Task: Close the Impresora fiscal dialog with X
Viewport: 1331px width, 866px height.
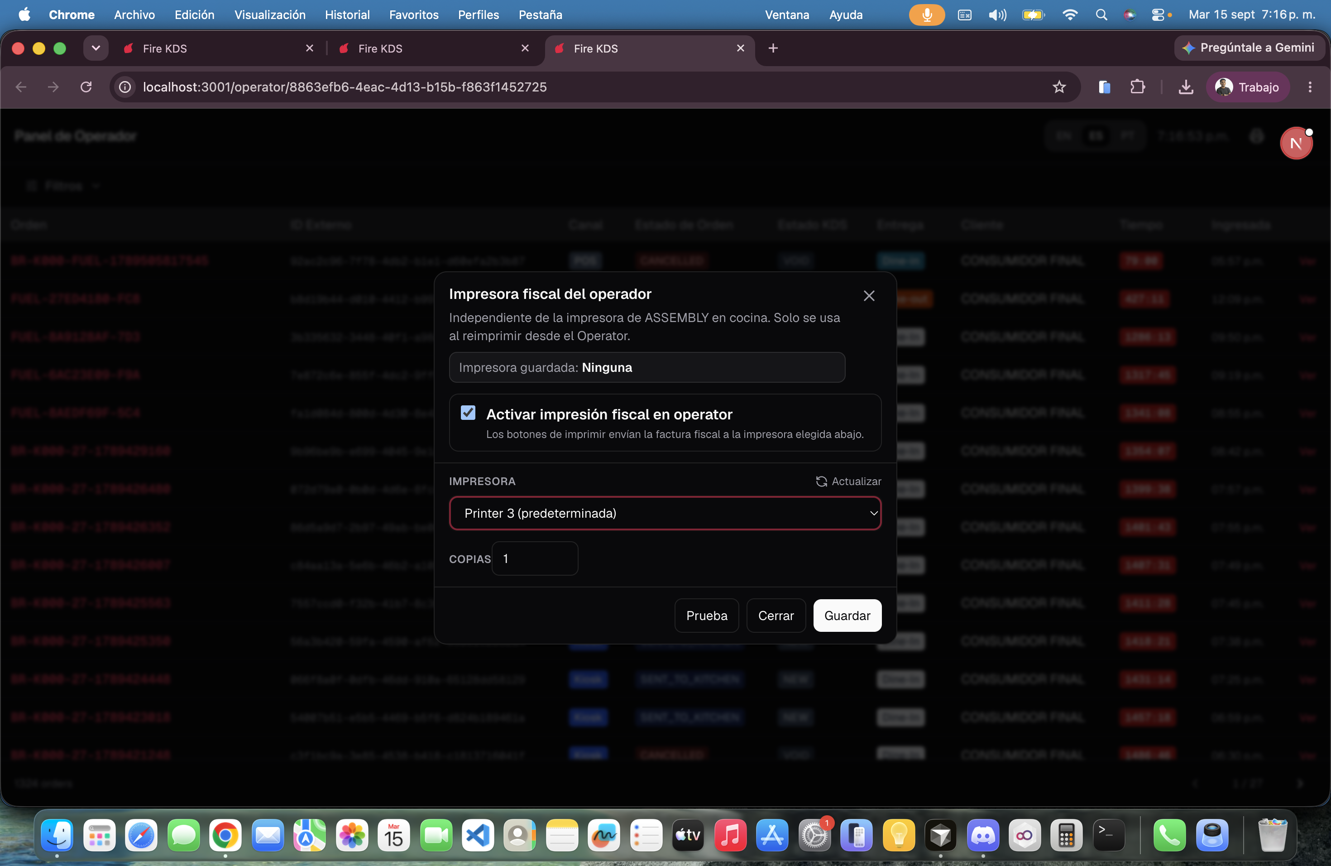Action: [868, 295]
